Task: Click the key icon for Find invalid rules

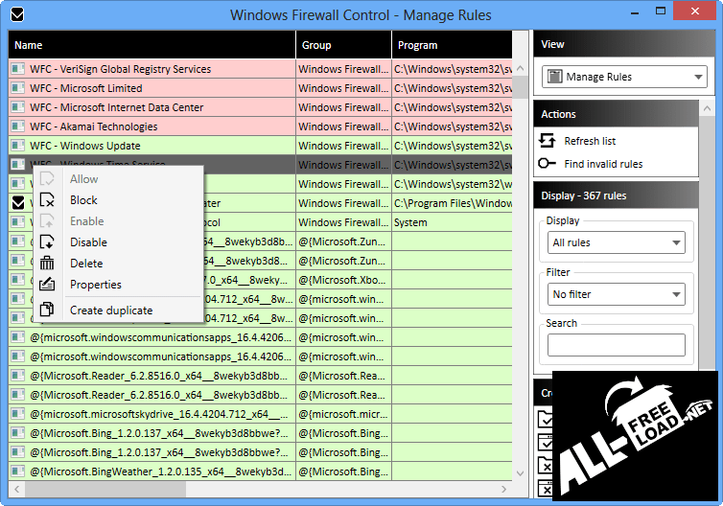Action: coord(548,164)
